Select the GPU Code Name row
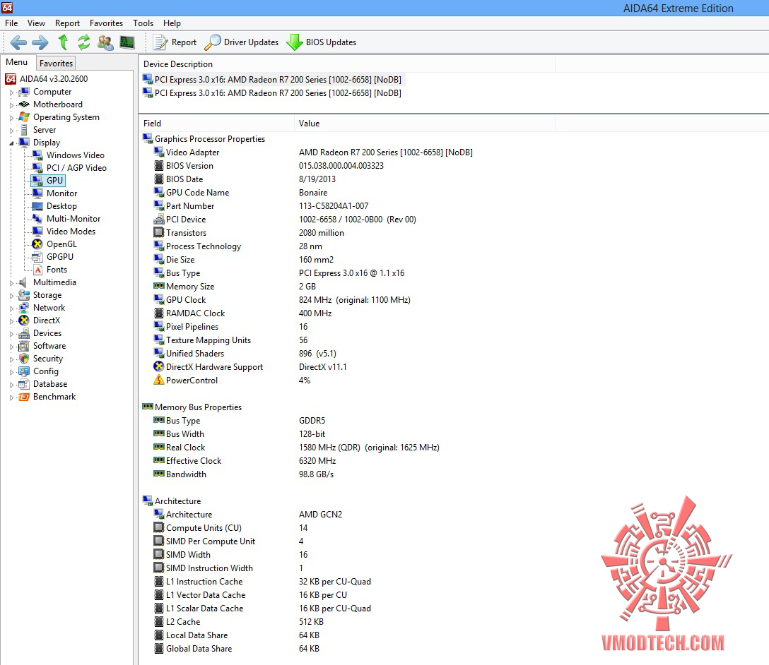The image size is (769, 665). [240, 193]
